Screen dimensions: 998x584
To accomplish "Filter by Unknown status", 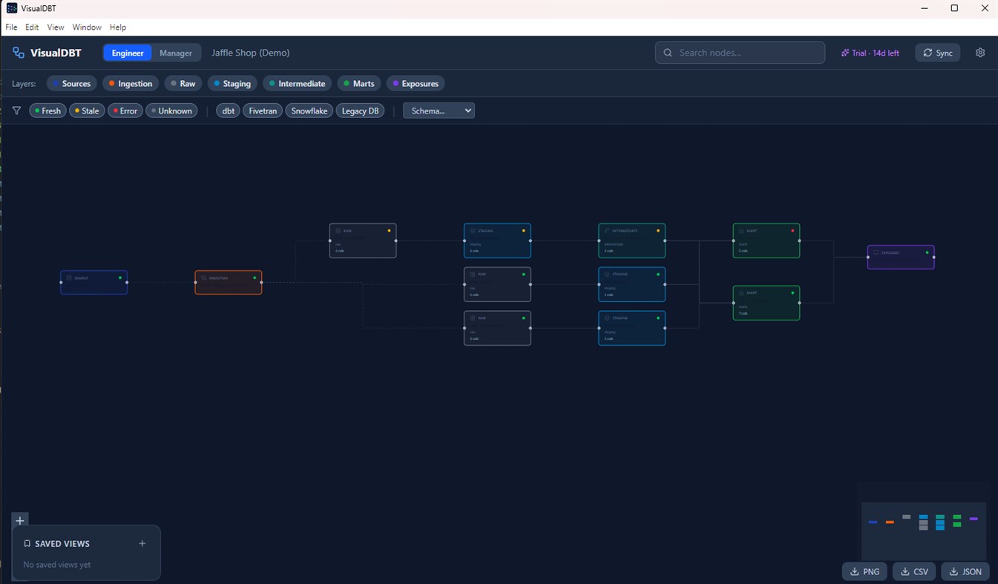I will [171, 111].
